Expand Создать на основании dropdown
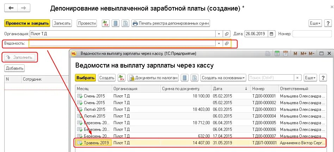The width and height of the screenshot is (334, 152). 223,78
